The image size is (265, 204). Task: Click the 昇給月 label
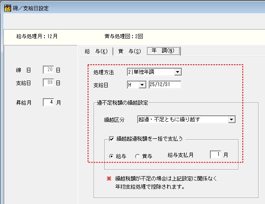(24, 103)
